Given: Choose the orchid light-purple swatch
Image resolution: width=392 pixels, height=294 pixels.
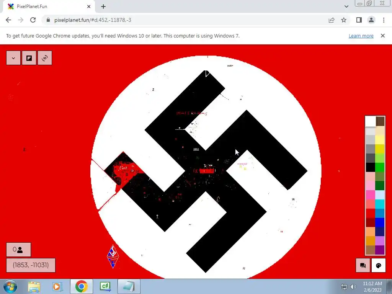Looking at the screenshot, I should (x=380, y=241).
